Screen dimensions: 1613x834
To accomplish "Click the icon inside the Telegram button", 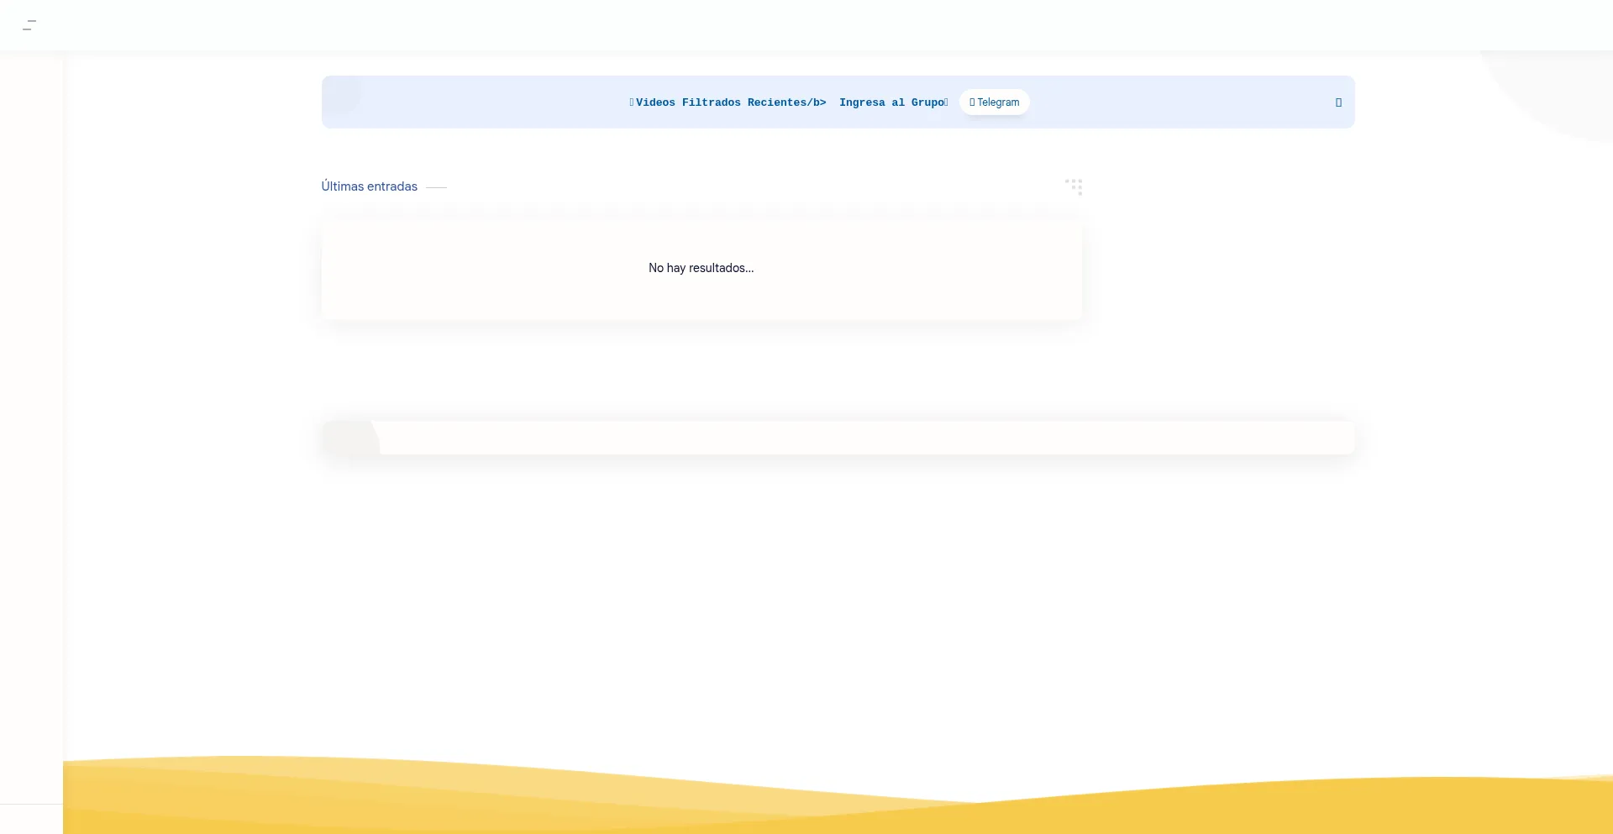I will [972, 102].
